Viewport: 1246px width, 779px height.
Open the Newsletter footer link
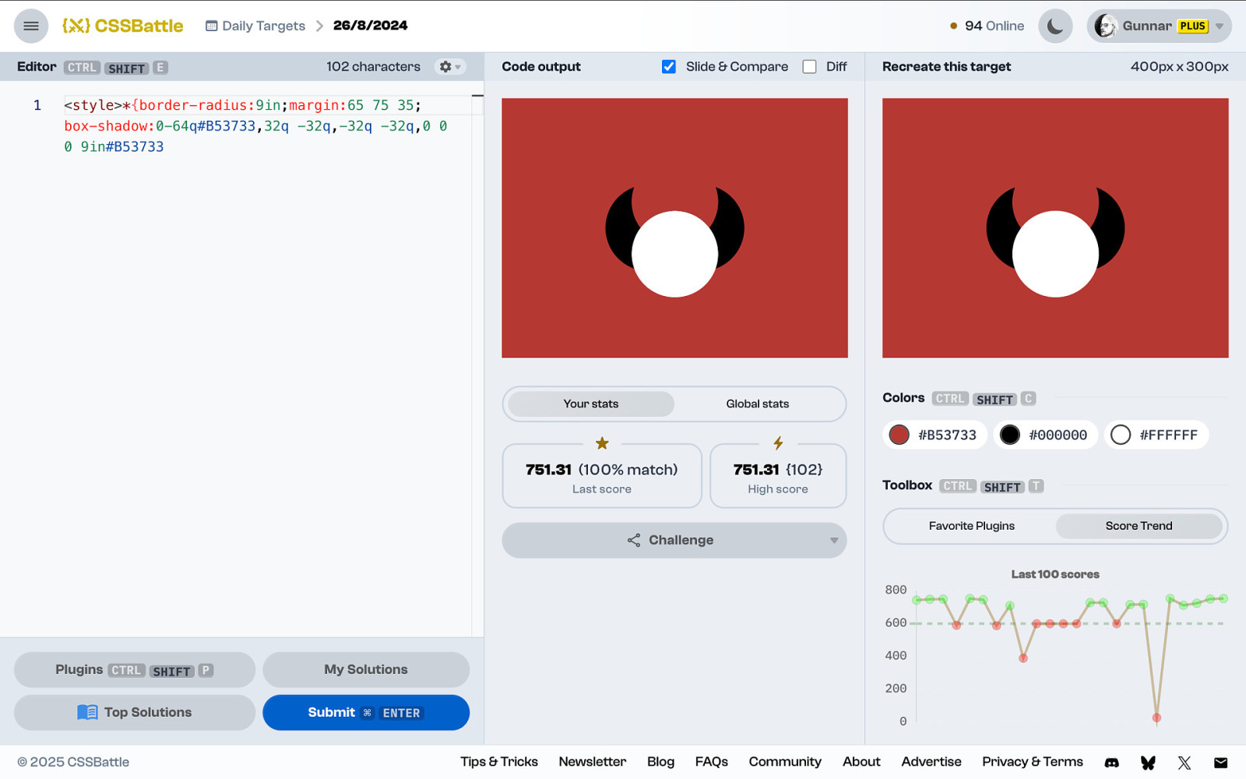tap(593, 762)
